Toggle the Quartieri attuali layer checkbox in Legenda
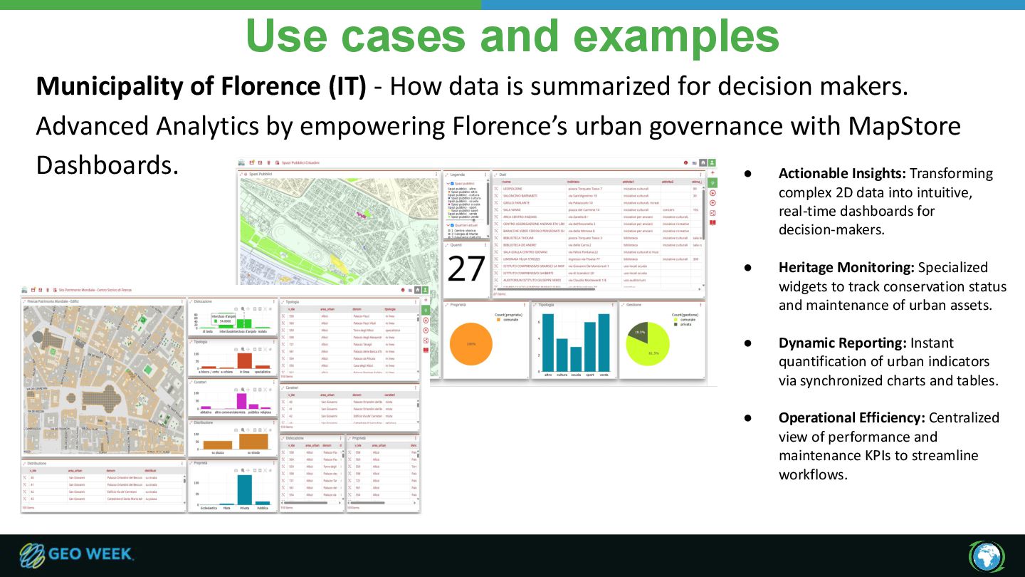 click(x=452, y=225)
